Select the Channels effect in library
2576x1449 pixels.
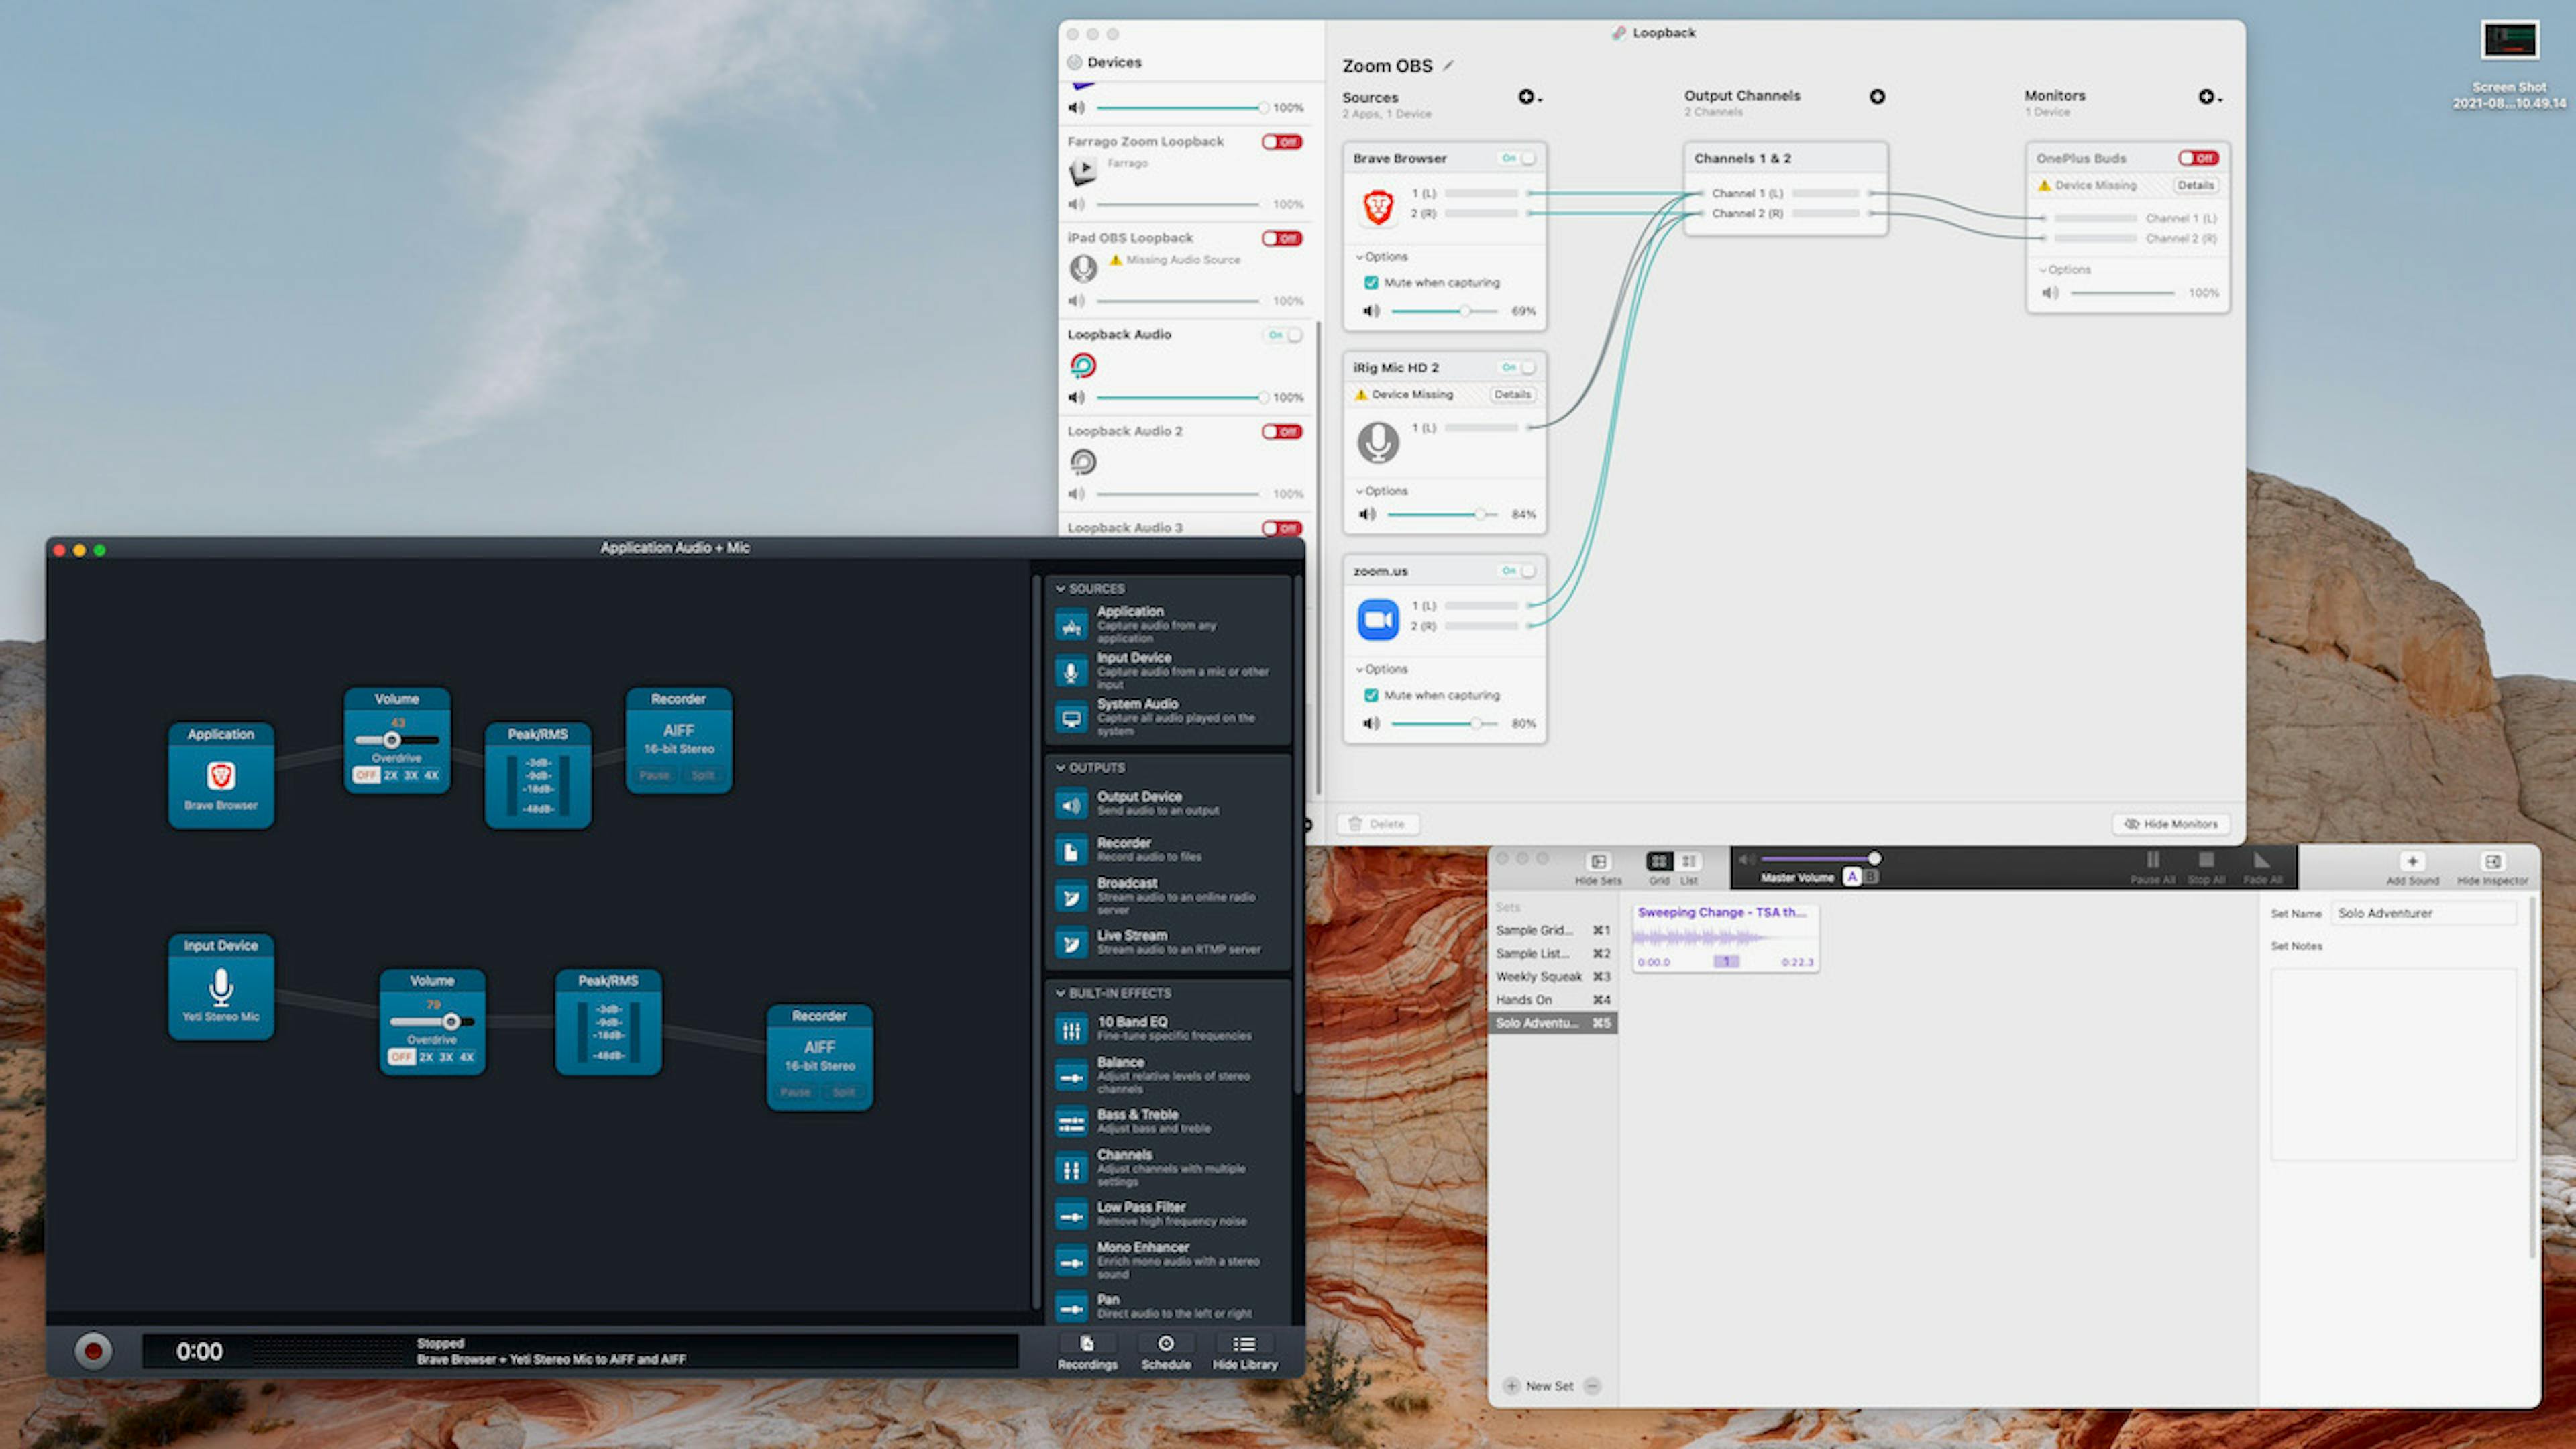[x=1169, y=1167]
